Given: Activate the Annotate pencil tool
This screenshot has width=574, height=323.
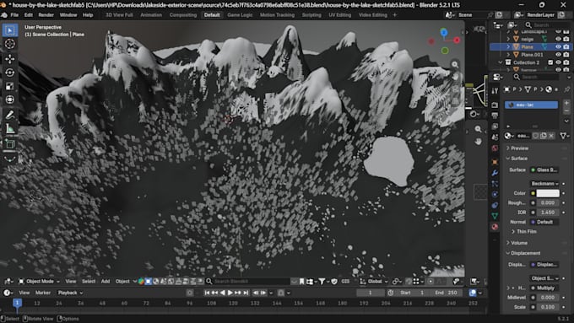Looking at the screenshot, I should pos(10,115).
